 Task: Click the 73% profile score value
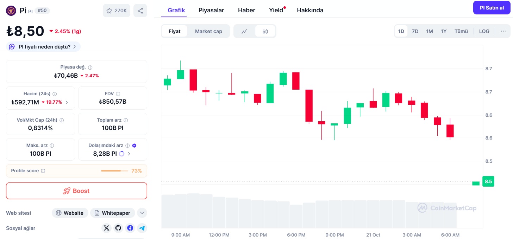click(x=137, y=171)
